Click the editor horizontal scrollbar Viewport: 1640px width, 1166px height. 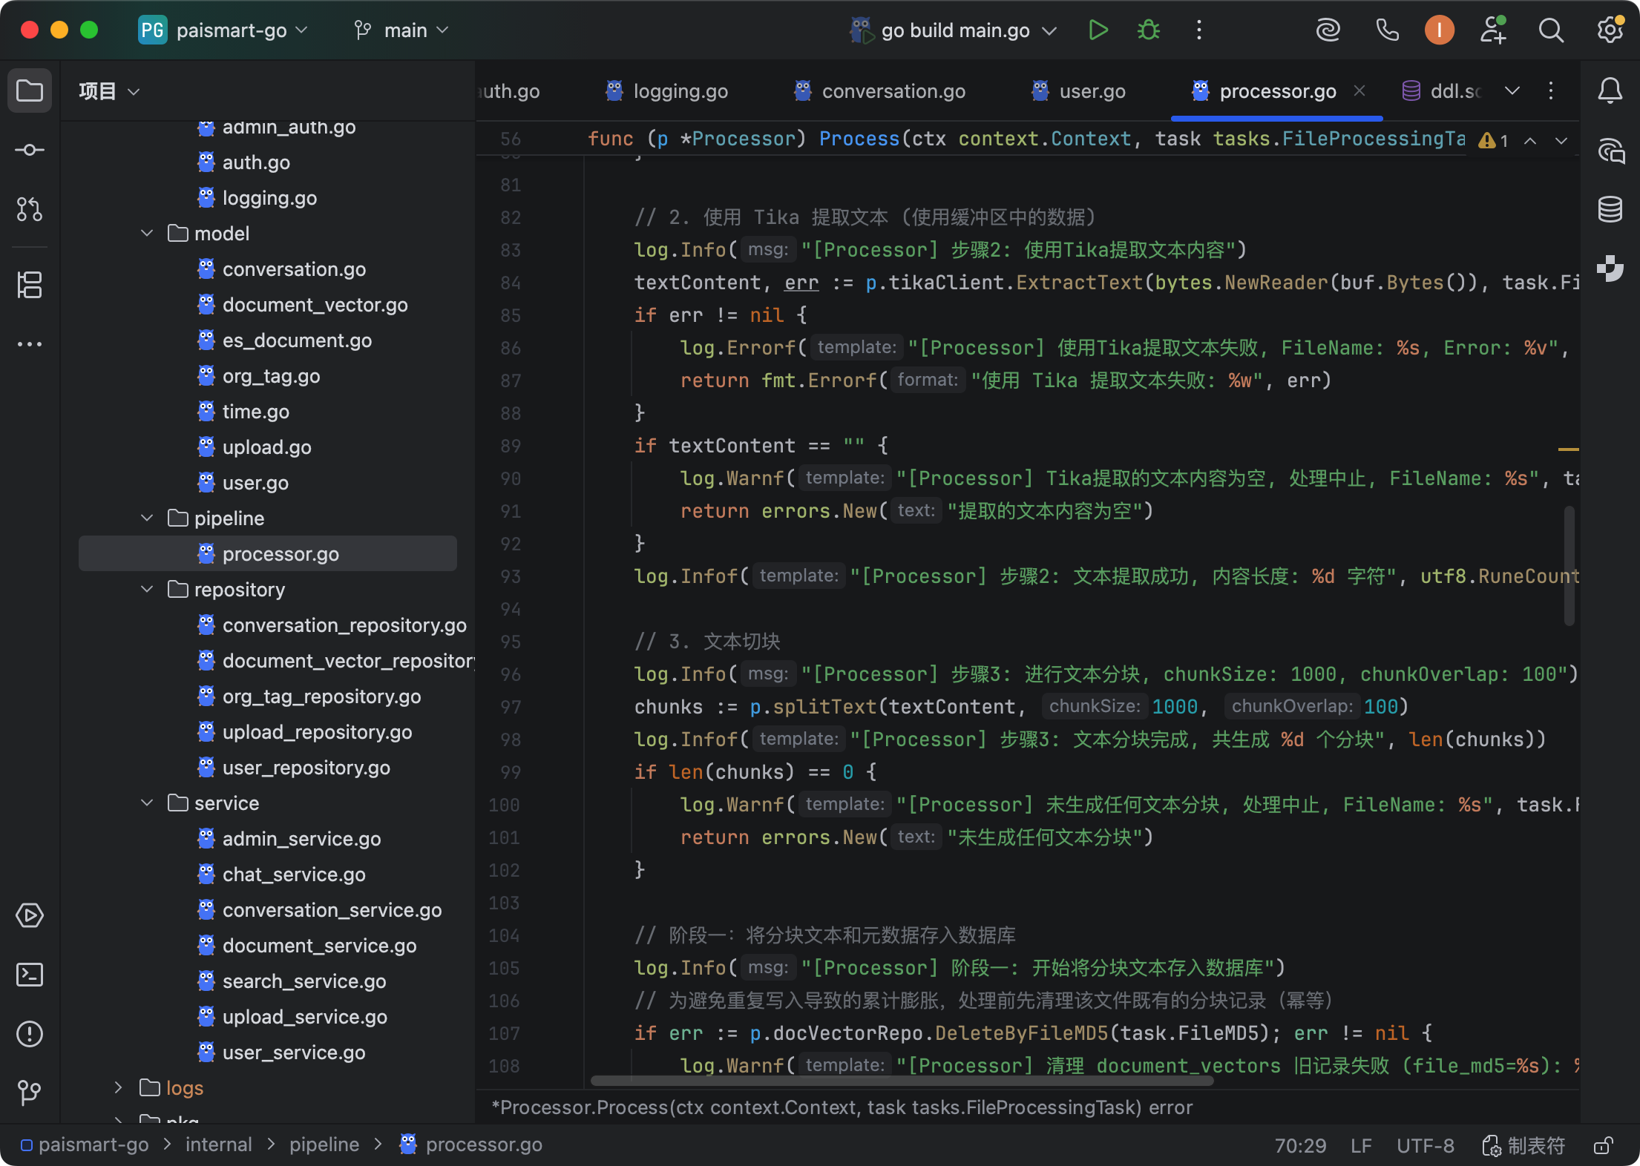[902, 1081]
